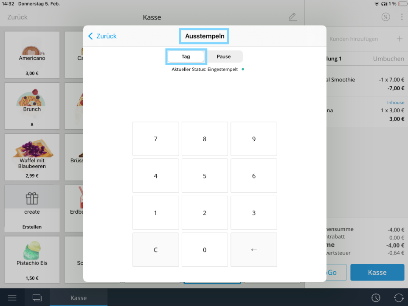This screenshot has height=306, width=408.
Task: Select the Brunch product tile
Action: [x=32, y=106]
